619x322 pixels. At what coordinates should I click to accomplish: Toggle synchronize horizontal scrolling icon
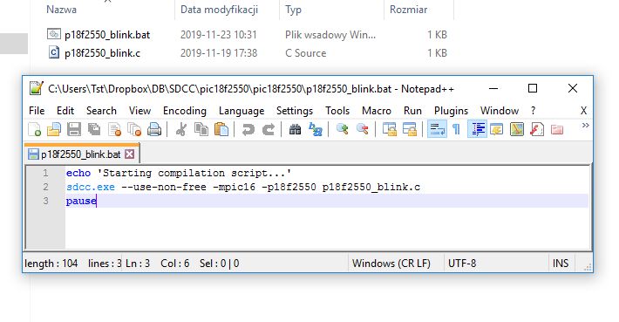point(410,130)
